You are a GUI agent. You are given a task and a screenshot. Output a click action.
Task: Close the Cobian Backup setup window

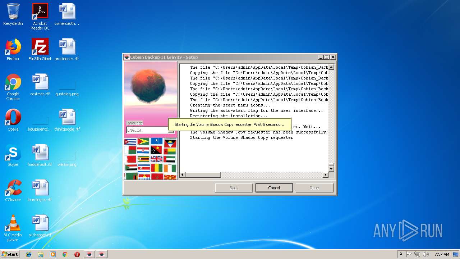[x=333, y=57]
